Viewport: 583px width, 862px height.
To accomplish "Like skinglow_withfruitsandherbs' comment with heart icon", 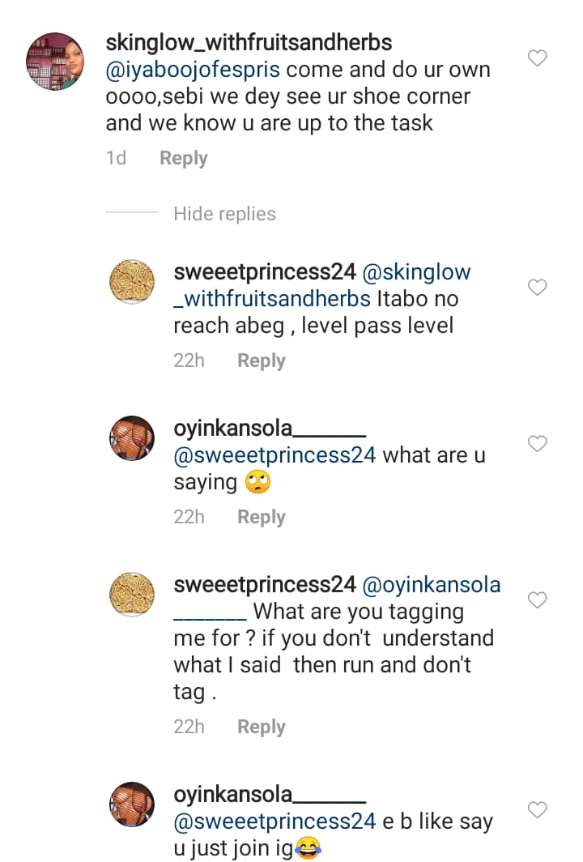I will (537, 58).
